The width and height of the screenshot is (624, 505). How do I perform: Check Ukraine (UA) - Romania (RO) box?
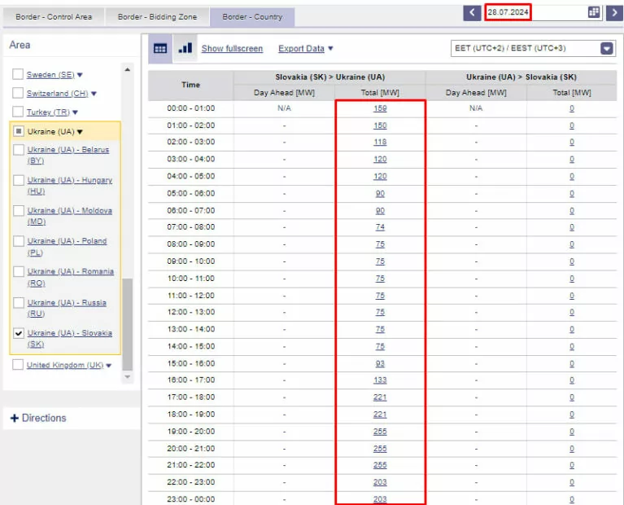click(x=19, y=271)
